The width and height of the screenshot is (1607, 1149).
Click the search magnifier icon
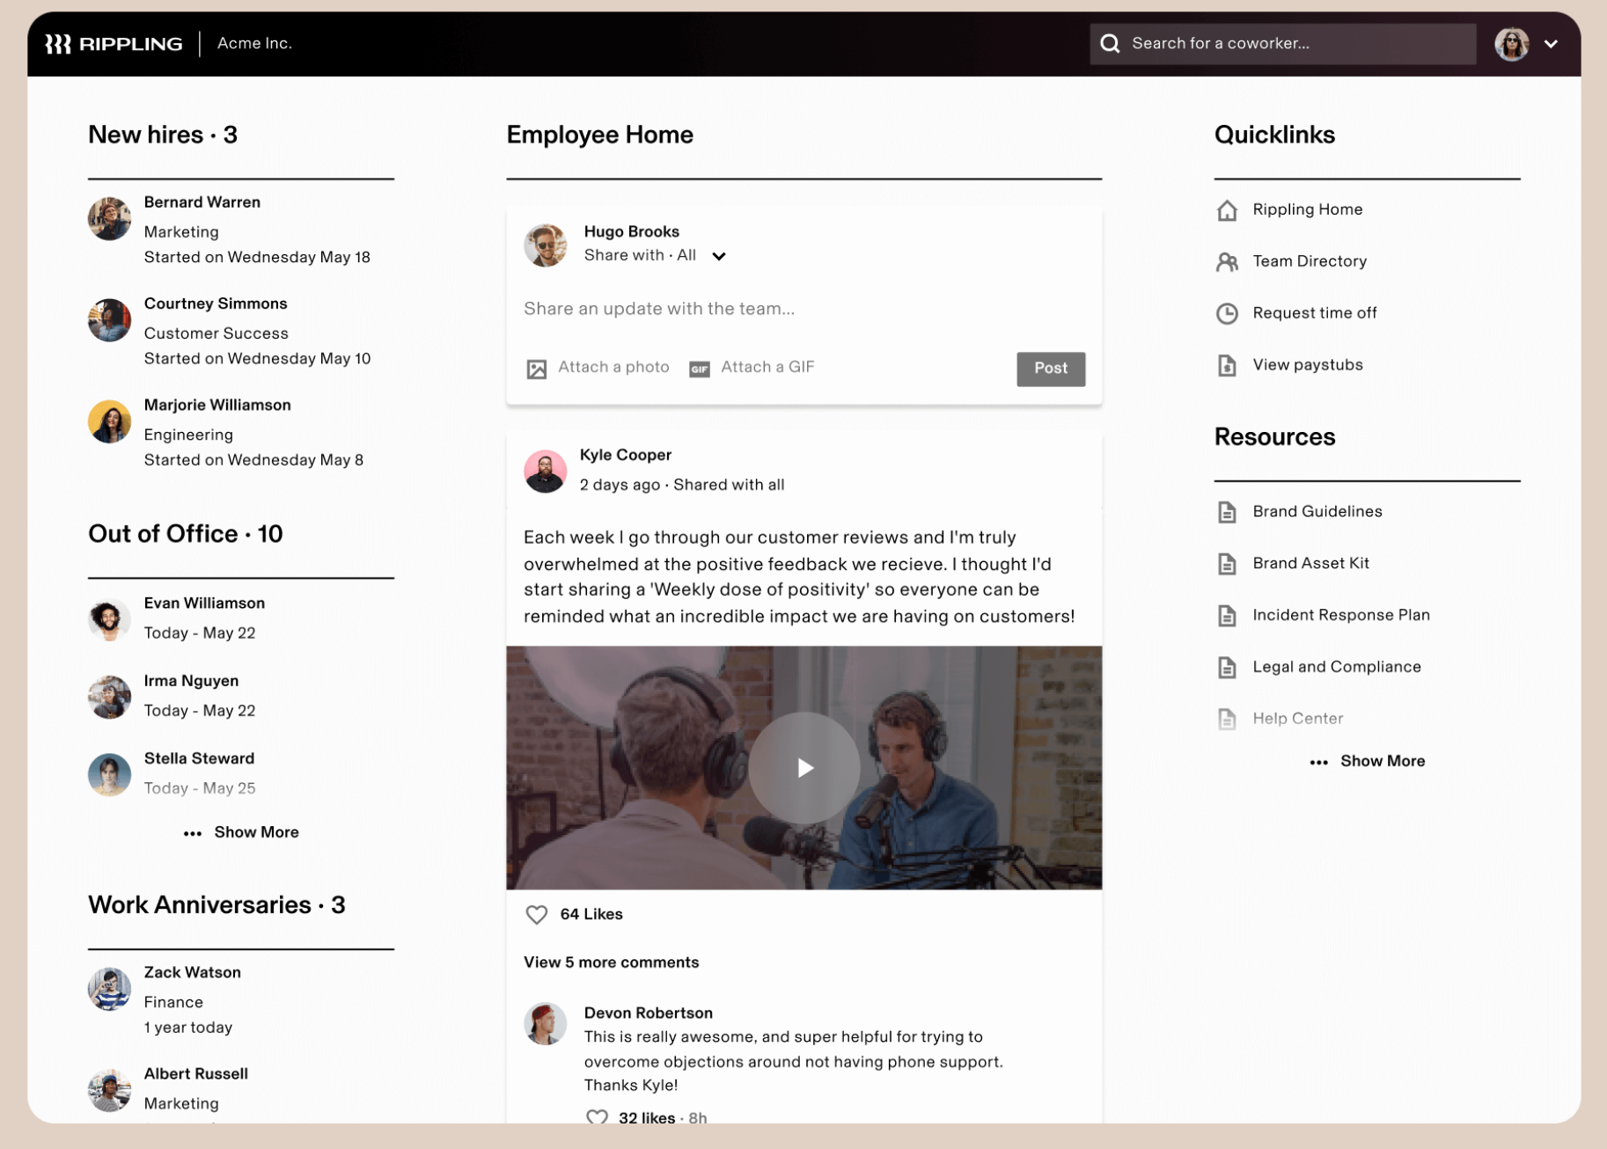(x=1110, y=44)
